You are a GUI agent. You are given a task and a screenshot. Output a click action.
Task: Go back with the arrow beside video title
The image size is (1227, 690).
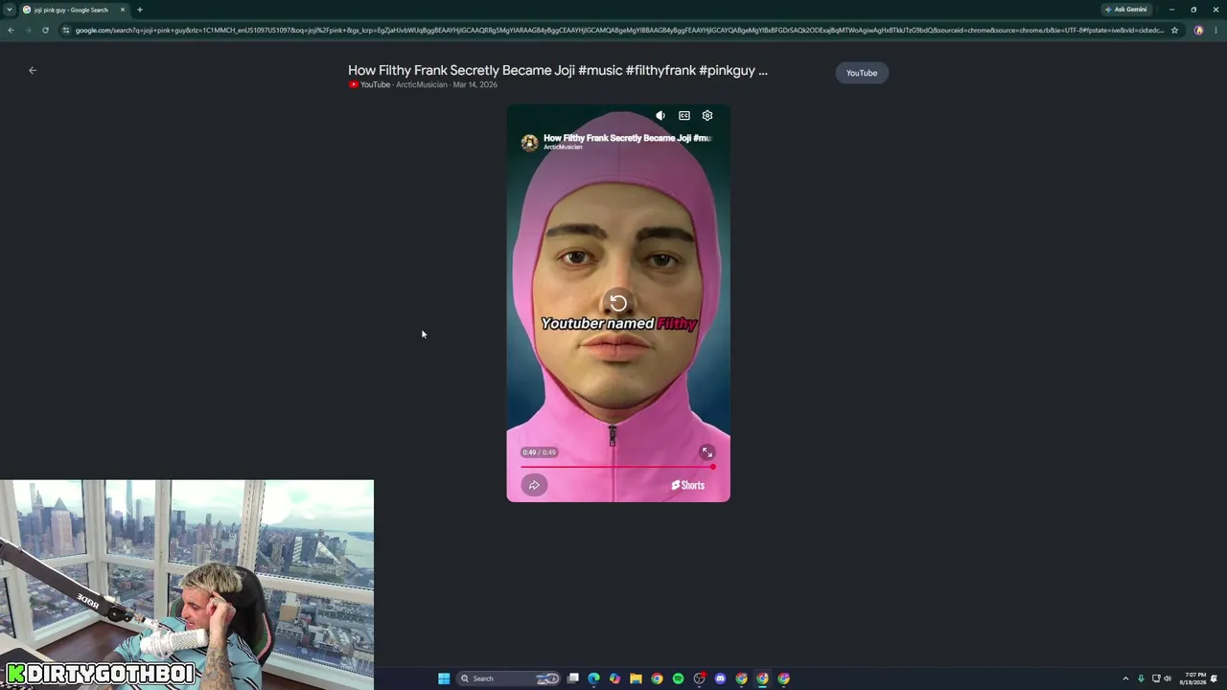click(x=33, y=70)
